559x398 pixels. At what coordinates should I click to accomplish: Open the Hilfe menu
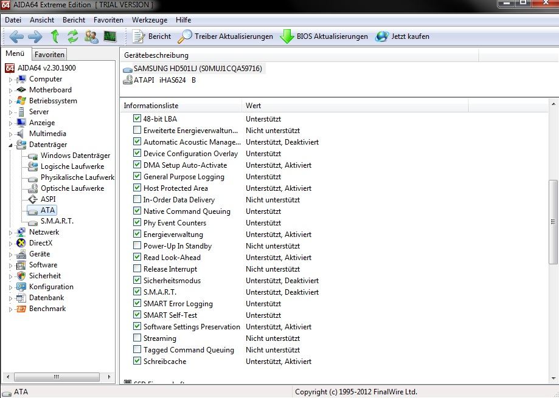pos(183,20)
